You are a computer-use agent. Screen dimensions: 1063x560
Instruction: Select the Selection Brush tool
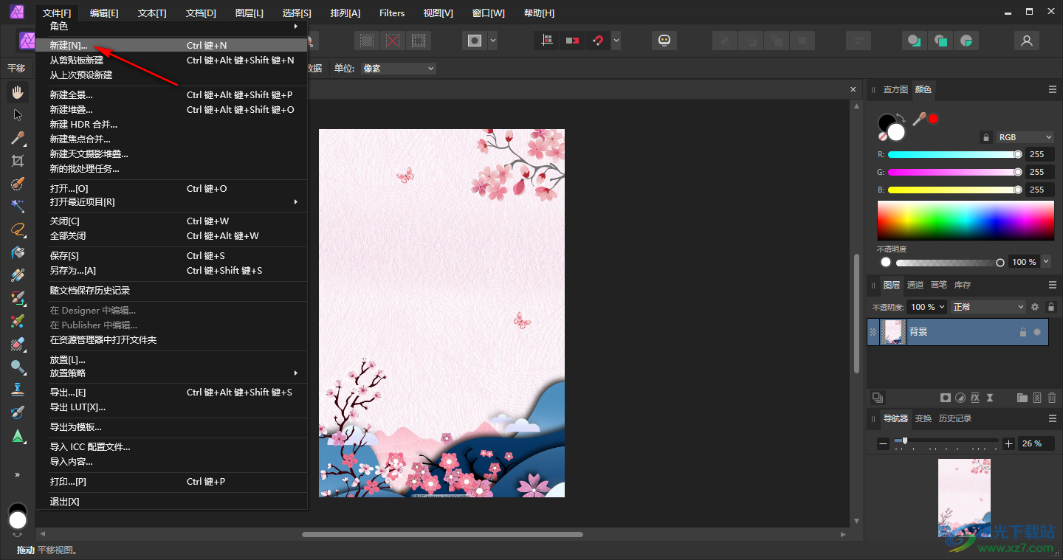pos(18,184)
